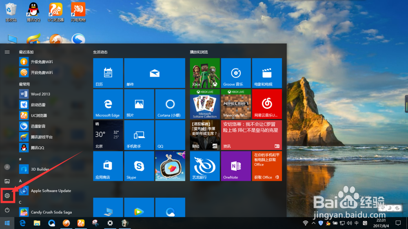
Task: Open the News tile (资讯)
Action: pos(251,135)
